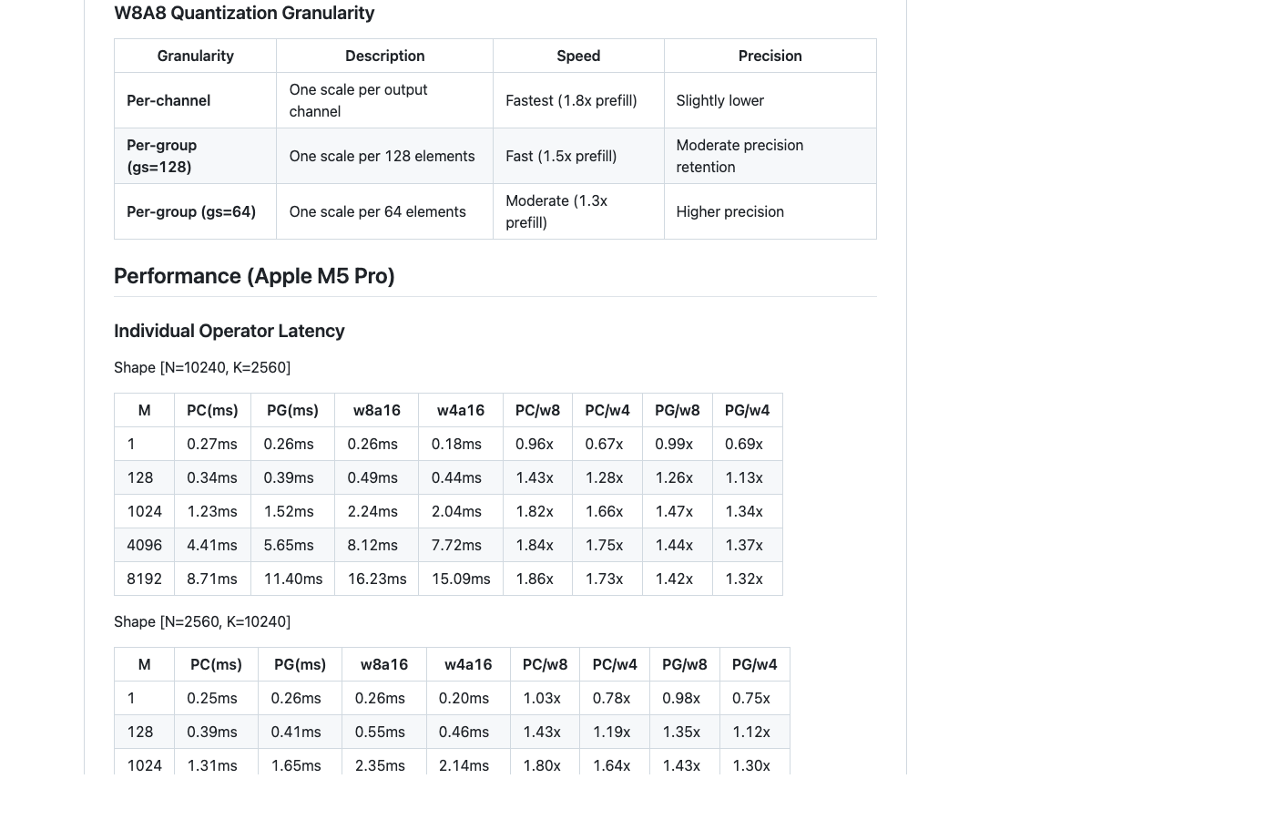Click the 'w8a16' header in first latency table
Screen dimensions: 1275x820
click(377, 410)
